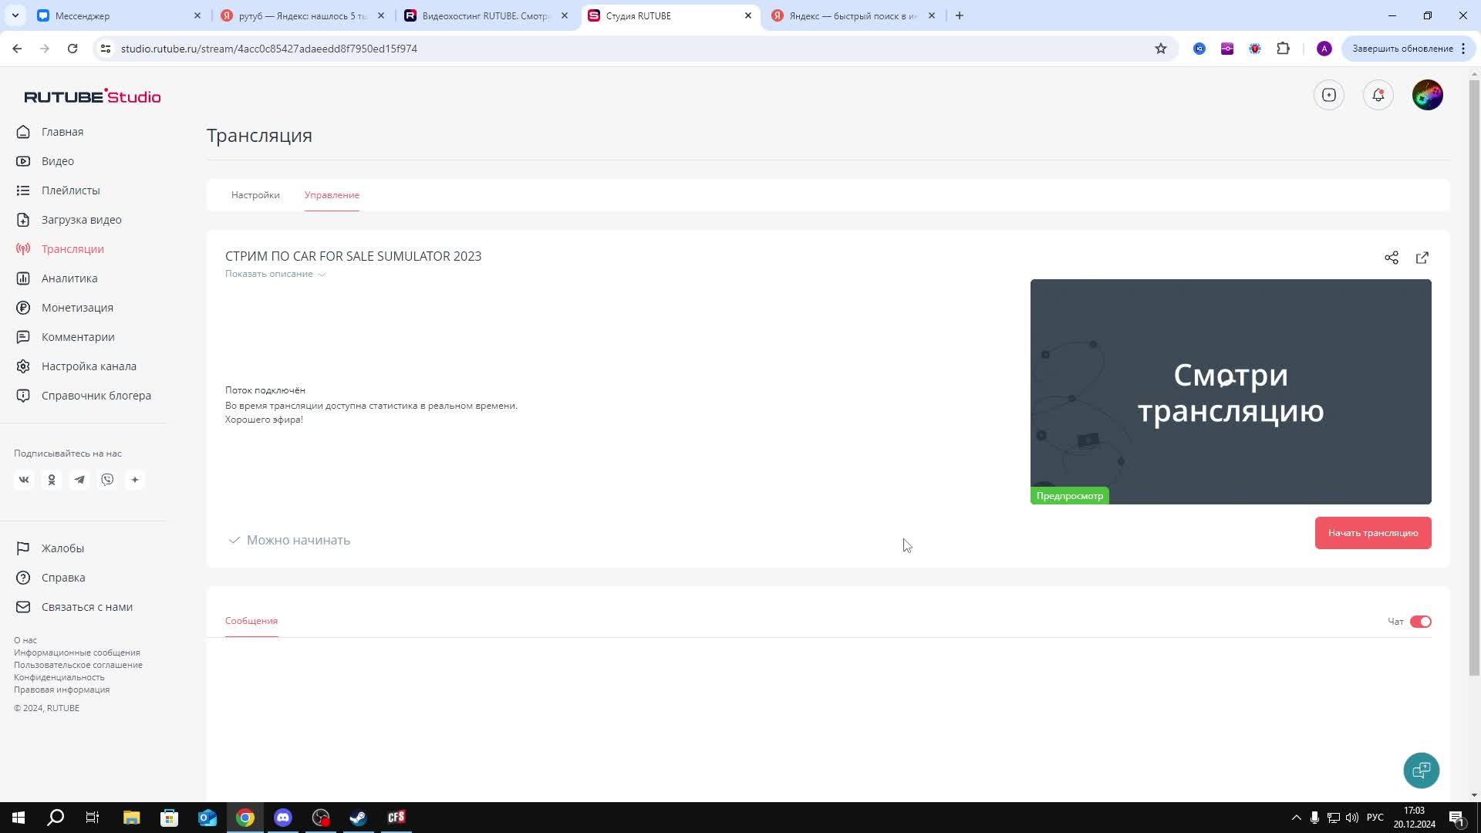Open Справочник блогера guide
The width and height of the screenshot is (1481, 833).
pos(96,396)
